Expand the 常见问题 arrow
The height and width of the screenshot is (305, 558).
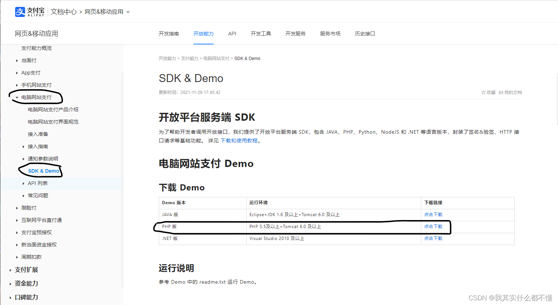click(x=24, y=196)
